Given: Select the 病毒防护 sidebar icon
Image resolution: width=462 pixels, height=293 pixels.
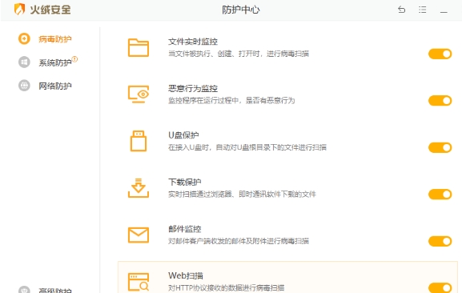Looking at the screenshot, I should 24,38.
